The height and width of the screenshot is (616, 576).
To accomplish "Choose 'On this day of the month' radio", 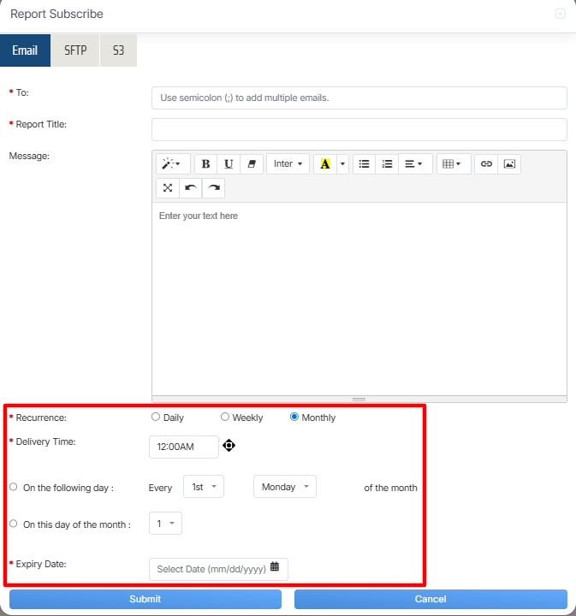I will 13,524.
